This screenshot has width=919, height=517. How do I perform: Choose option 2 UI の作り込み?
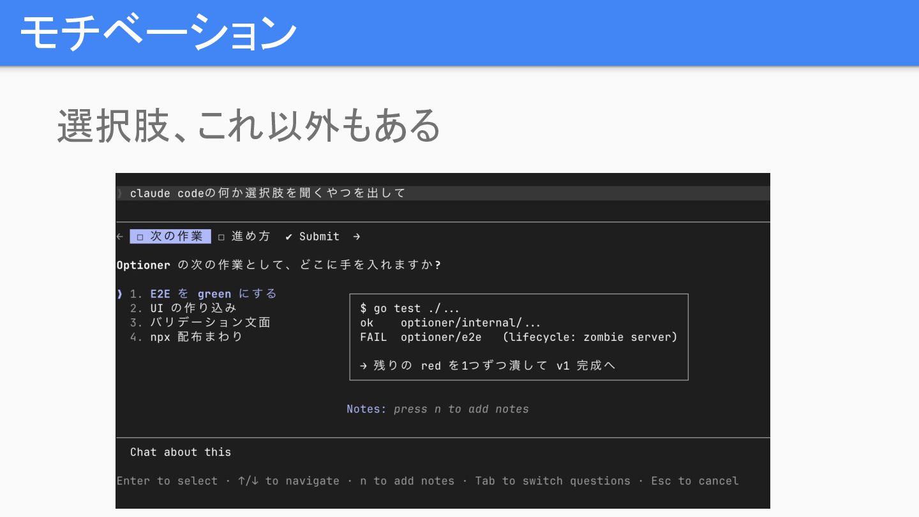(x=183, y=308)
